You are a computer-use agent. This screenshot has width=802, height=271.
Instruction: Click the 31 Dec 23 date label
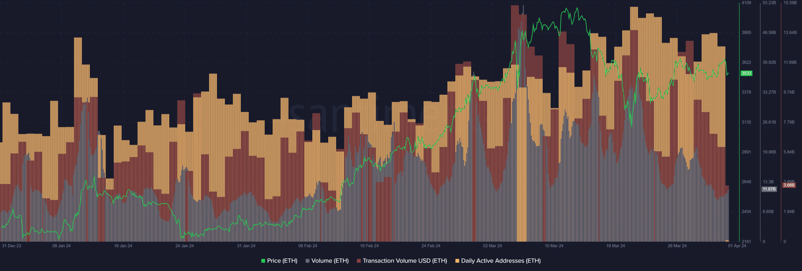pos(12,246)
